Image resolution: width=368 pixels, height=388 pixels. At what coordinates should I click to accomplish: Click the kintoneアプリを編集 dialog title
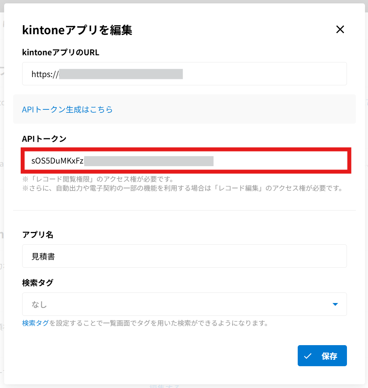77,30
